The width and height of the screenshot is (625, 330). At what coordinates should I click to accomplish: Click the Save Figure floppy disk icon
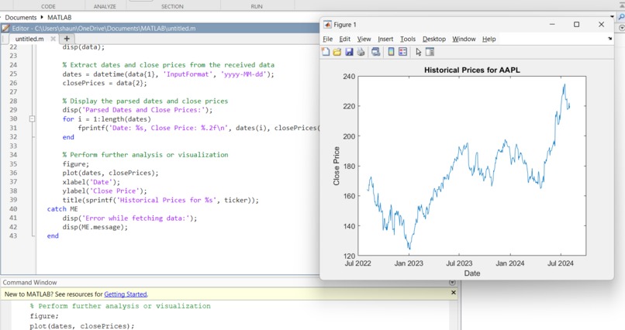pos(349,52)
